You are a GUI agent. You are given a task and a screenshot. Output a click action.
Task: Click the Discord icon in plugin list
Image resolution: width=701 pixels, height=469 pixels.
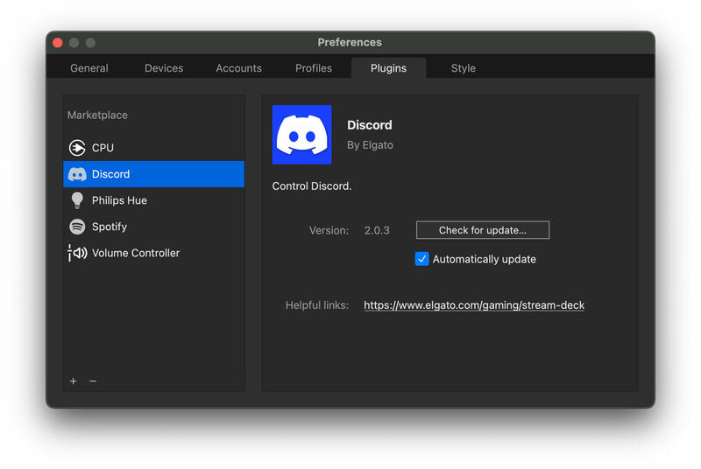pos(77,174)
